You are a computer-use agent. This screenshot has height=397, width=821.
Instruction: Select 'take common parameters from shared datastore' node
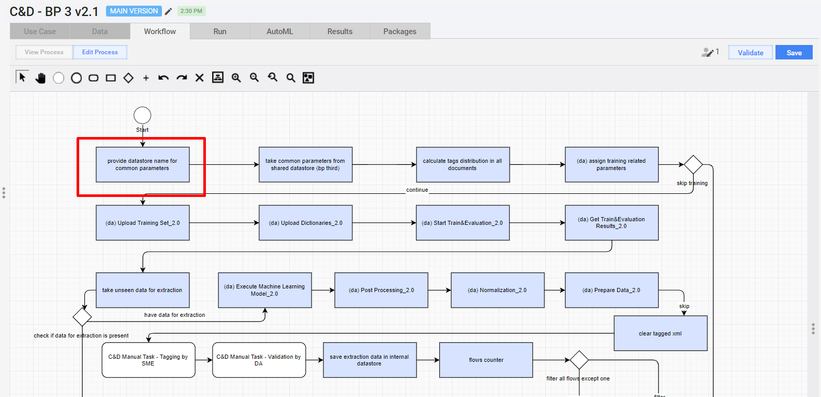pyautogui.click(x=306, y=164)
